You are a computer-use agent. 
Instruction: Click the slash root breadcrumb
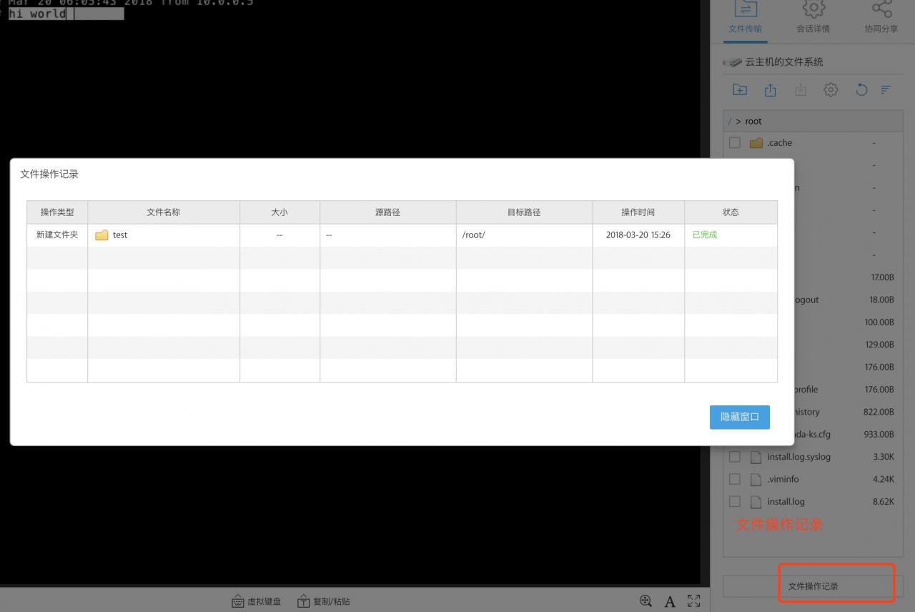click(730, 122)
